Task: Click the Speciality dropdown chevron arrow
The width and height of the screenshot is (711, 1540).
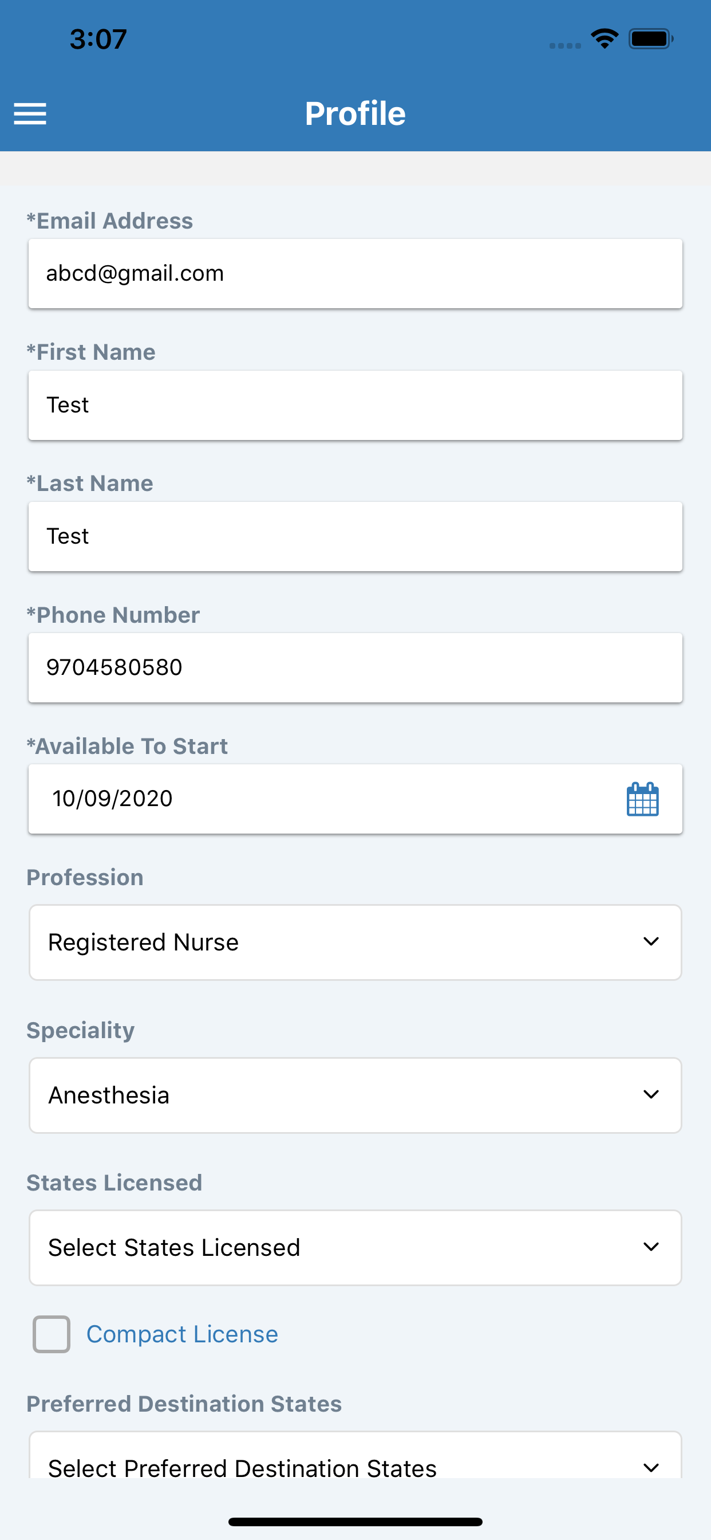Action: coord(651,1095)
